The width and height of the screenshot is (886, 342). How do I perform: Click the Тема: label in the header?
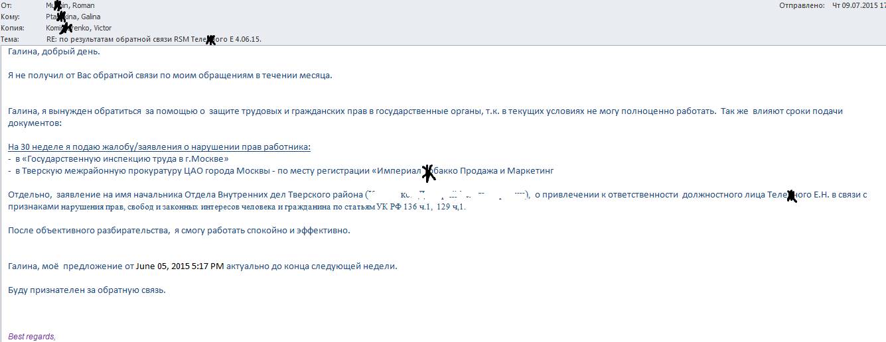tap(10, 39)
